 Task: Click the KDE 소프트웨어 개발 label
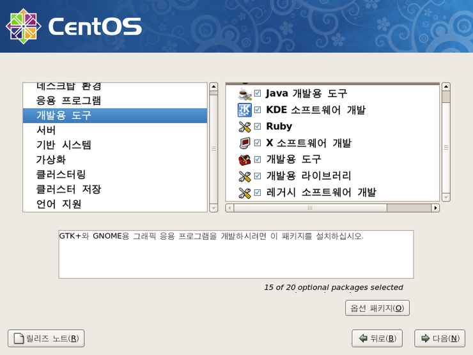coord(316,109)
